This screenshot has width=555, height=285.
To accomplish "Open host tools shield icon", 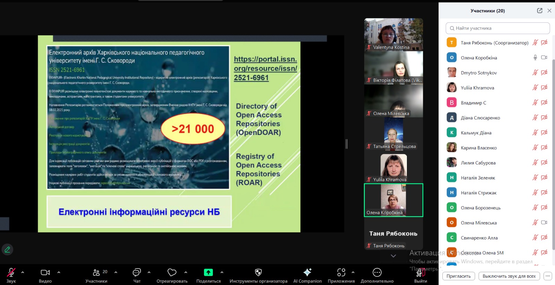I will tap(258, 272).
